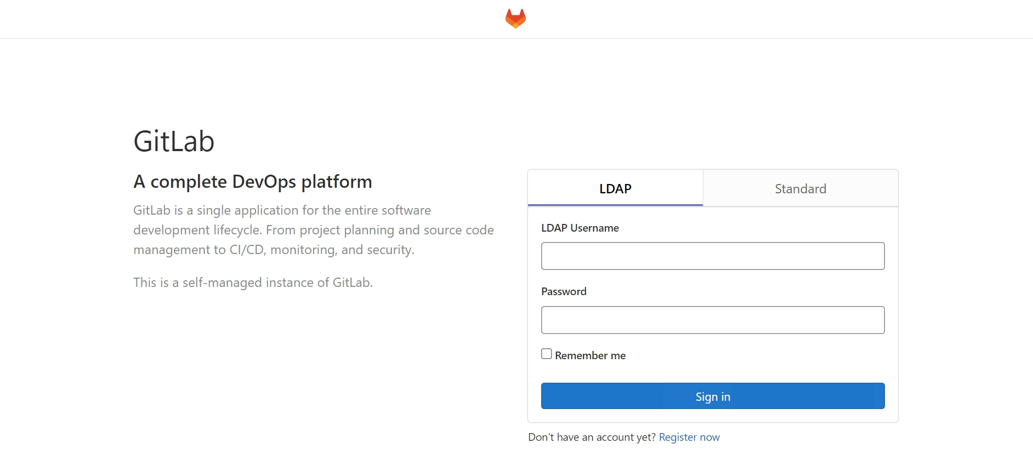Switch to the LDAP tab
The width and height of the screenshot is (1033, 449).
pyautogui.click(x=615, y=188)
